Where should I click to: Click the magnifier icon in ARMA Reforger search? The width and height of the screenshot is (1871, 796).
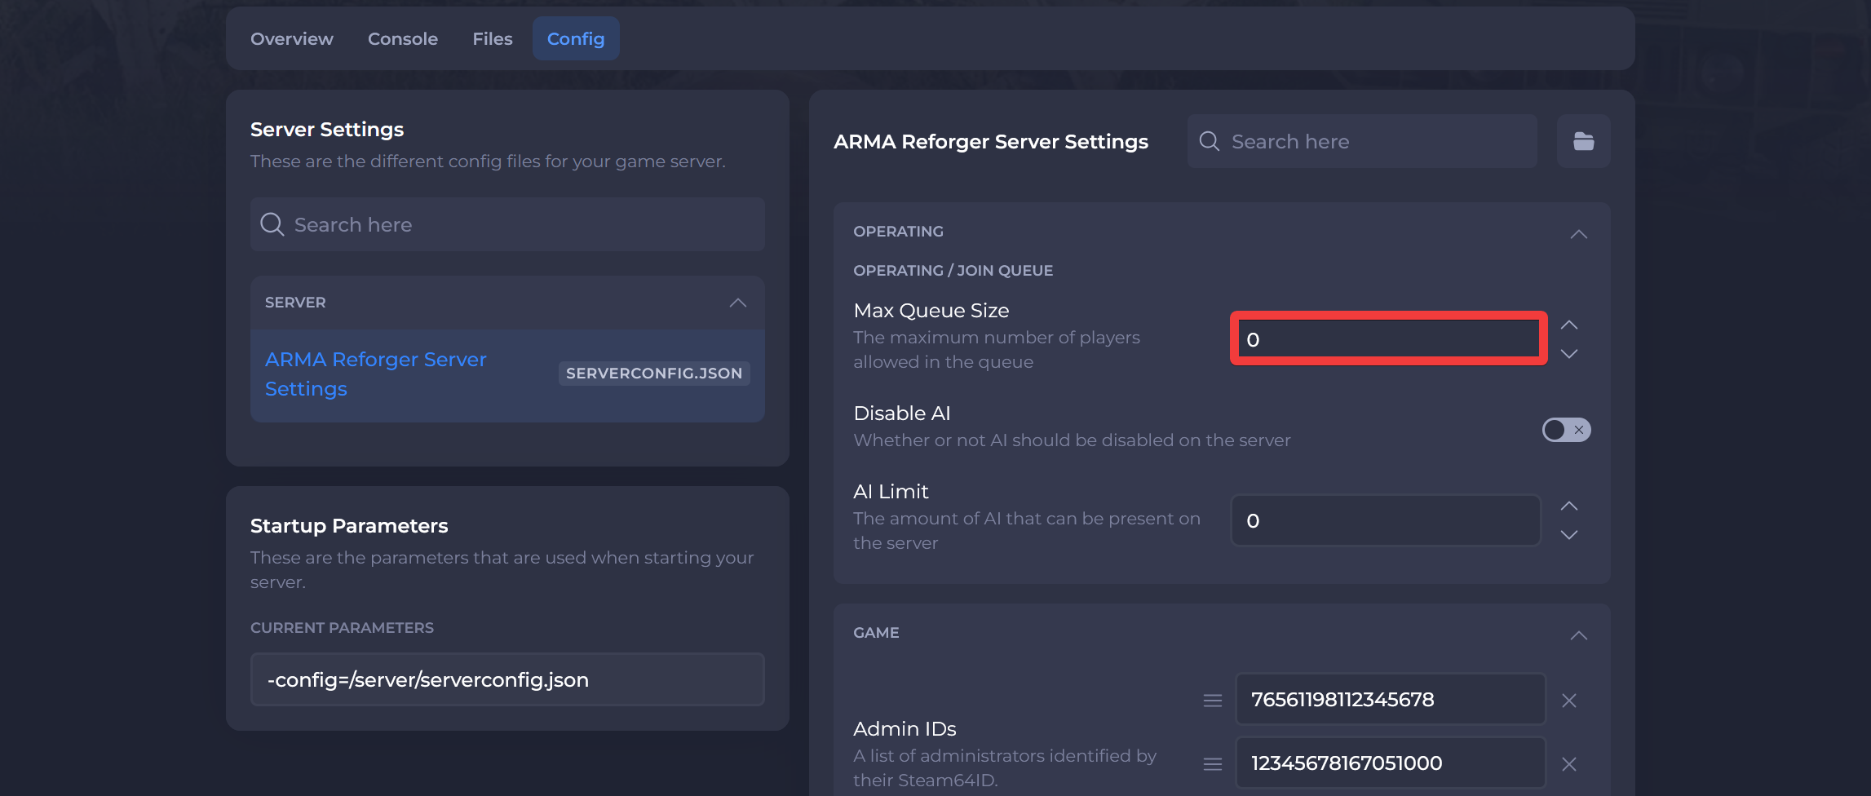coord(1210,141)
